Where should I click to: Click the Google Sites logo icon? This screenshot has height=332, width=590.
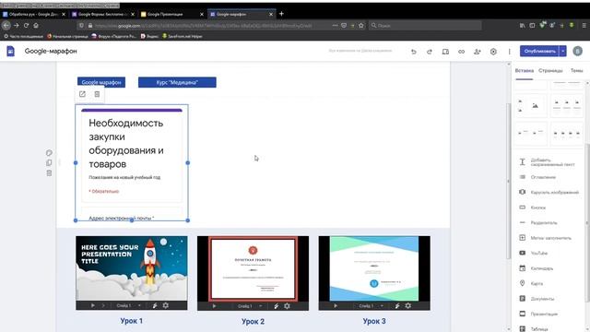point(10,52)
